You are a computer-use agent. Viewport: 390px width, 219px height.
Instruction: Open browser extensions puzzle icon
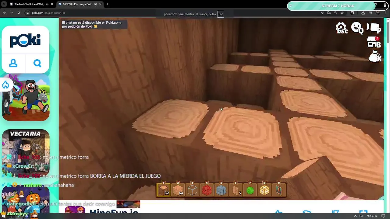coord(352,13)
